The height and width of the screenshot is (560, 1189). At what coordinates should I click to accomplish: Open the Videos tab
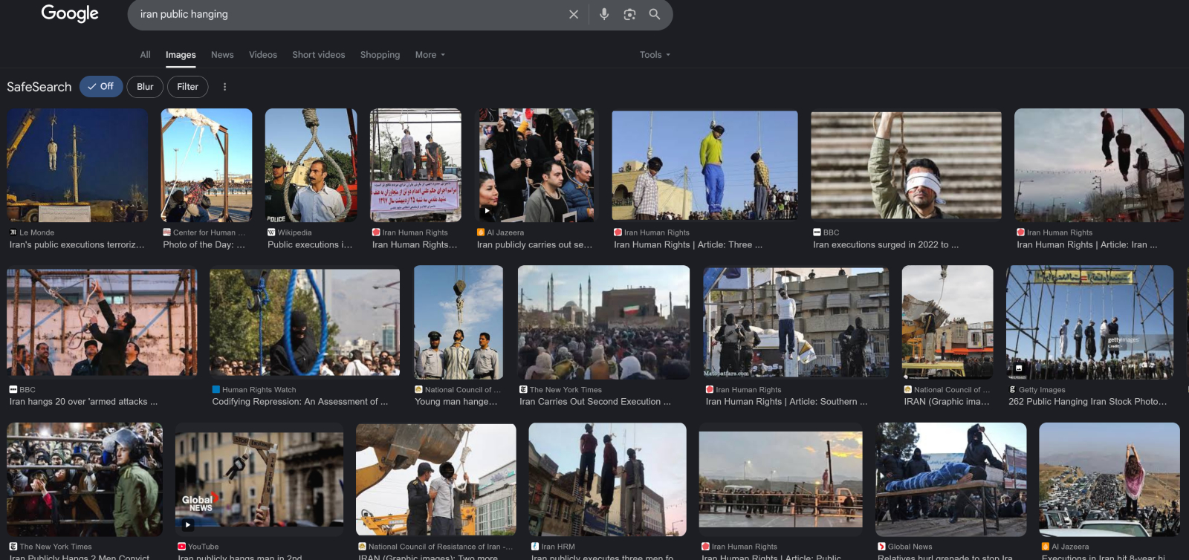point(263,55)
